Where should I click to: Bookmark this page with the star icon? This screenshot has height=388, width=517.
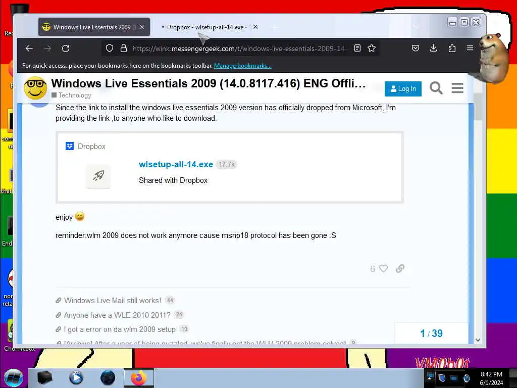pos(372,48)
